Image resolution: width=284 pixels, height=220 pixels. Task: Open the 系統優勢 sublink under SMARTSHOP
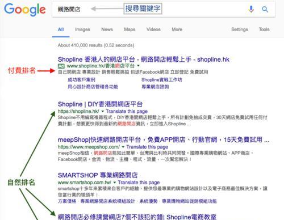pyautogui.click(x=149, y=201)
